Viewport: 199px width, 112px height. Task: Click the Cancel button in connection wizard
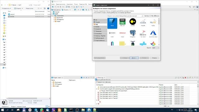(154, 58)
